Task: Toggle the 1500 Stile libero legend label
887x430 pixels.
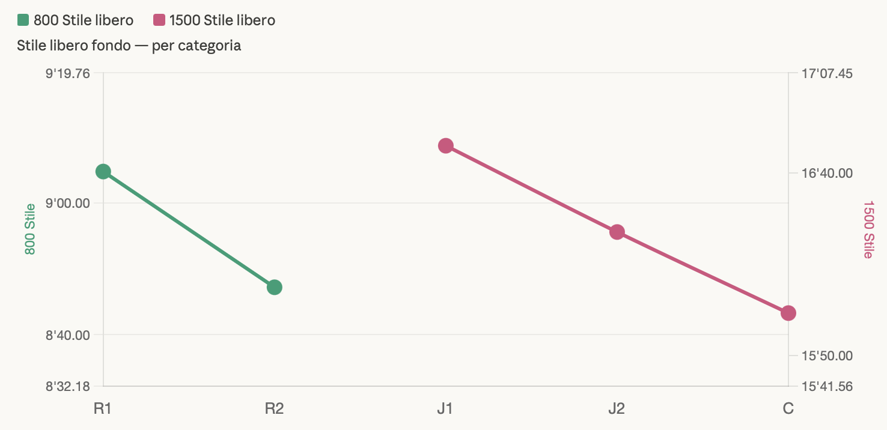Action: point(222,20)
